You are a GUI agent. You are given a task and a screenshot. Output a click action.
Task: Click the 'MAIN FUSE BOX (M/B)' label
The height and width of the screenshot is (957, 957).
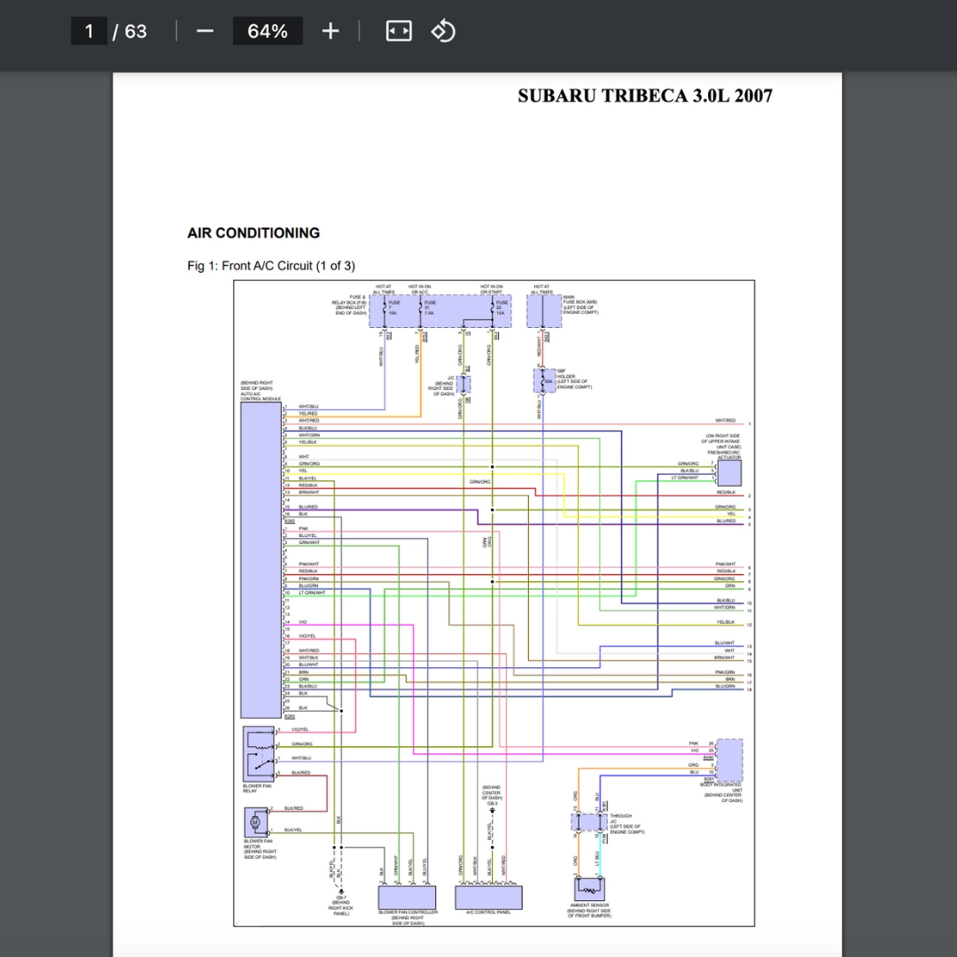tap(580, 300)
